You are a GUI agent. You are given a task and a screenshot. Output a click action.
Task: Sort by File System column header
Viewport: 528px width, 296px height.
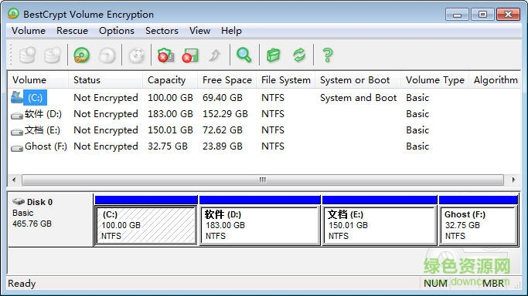tap(286, 80)
